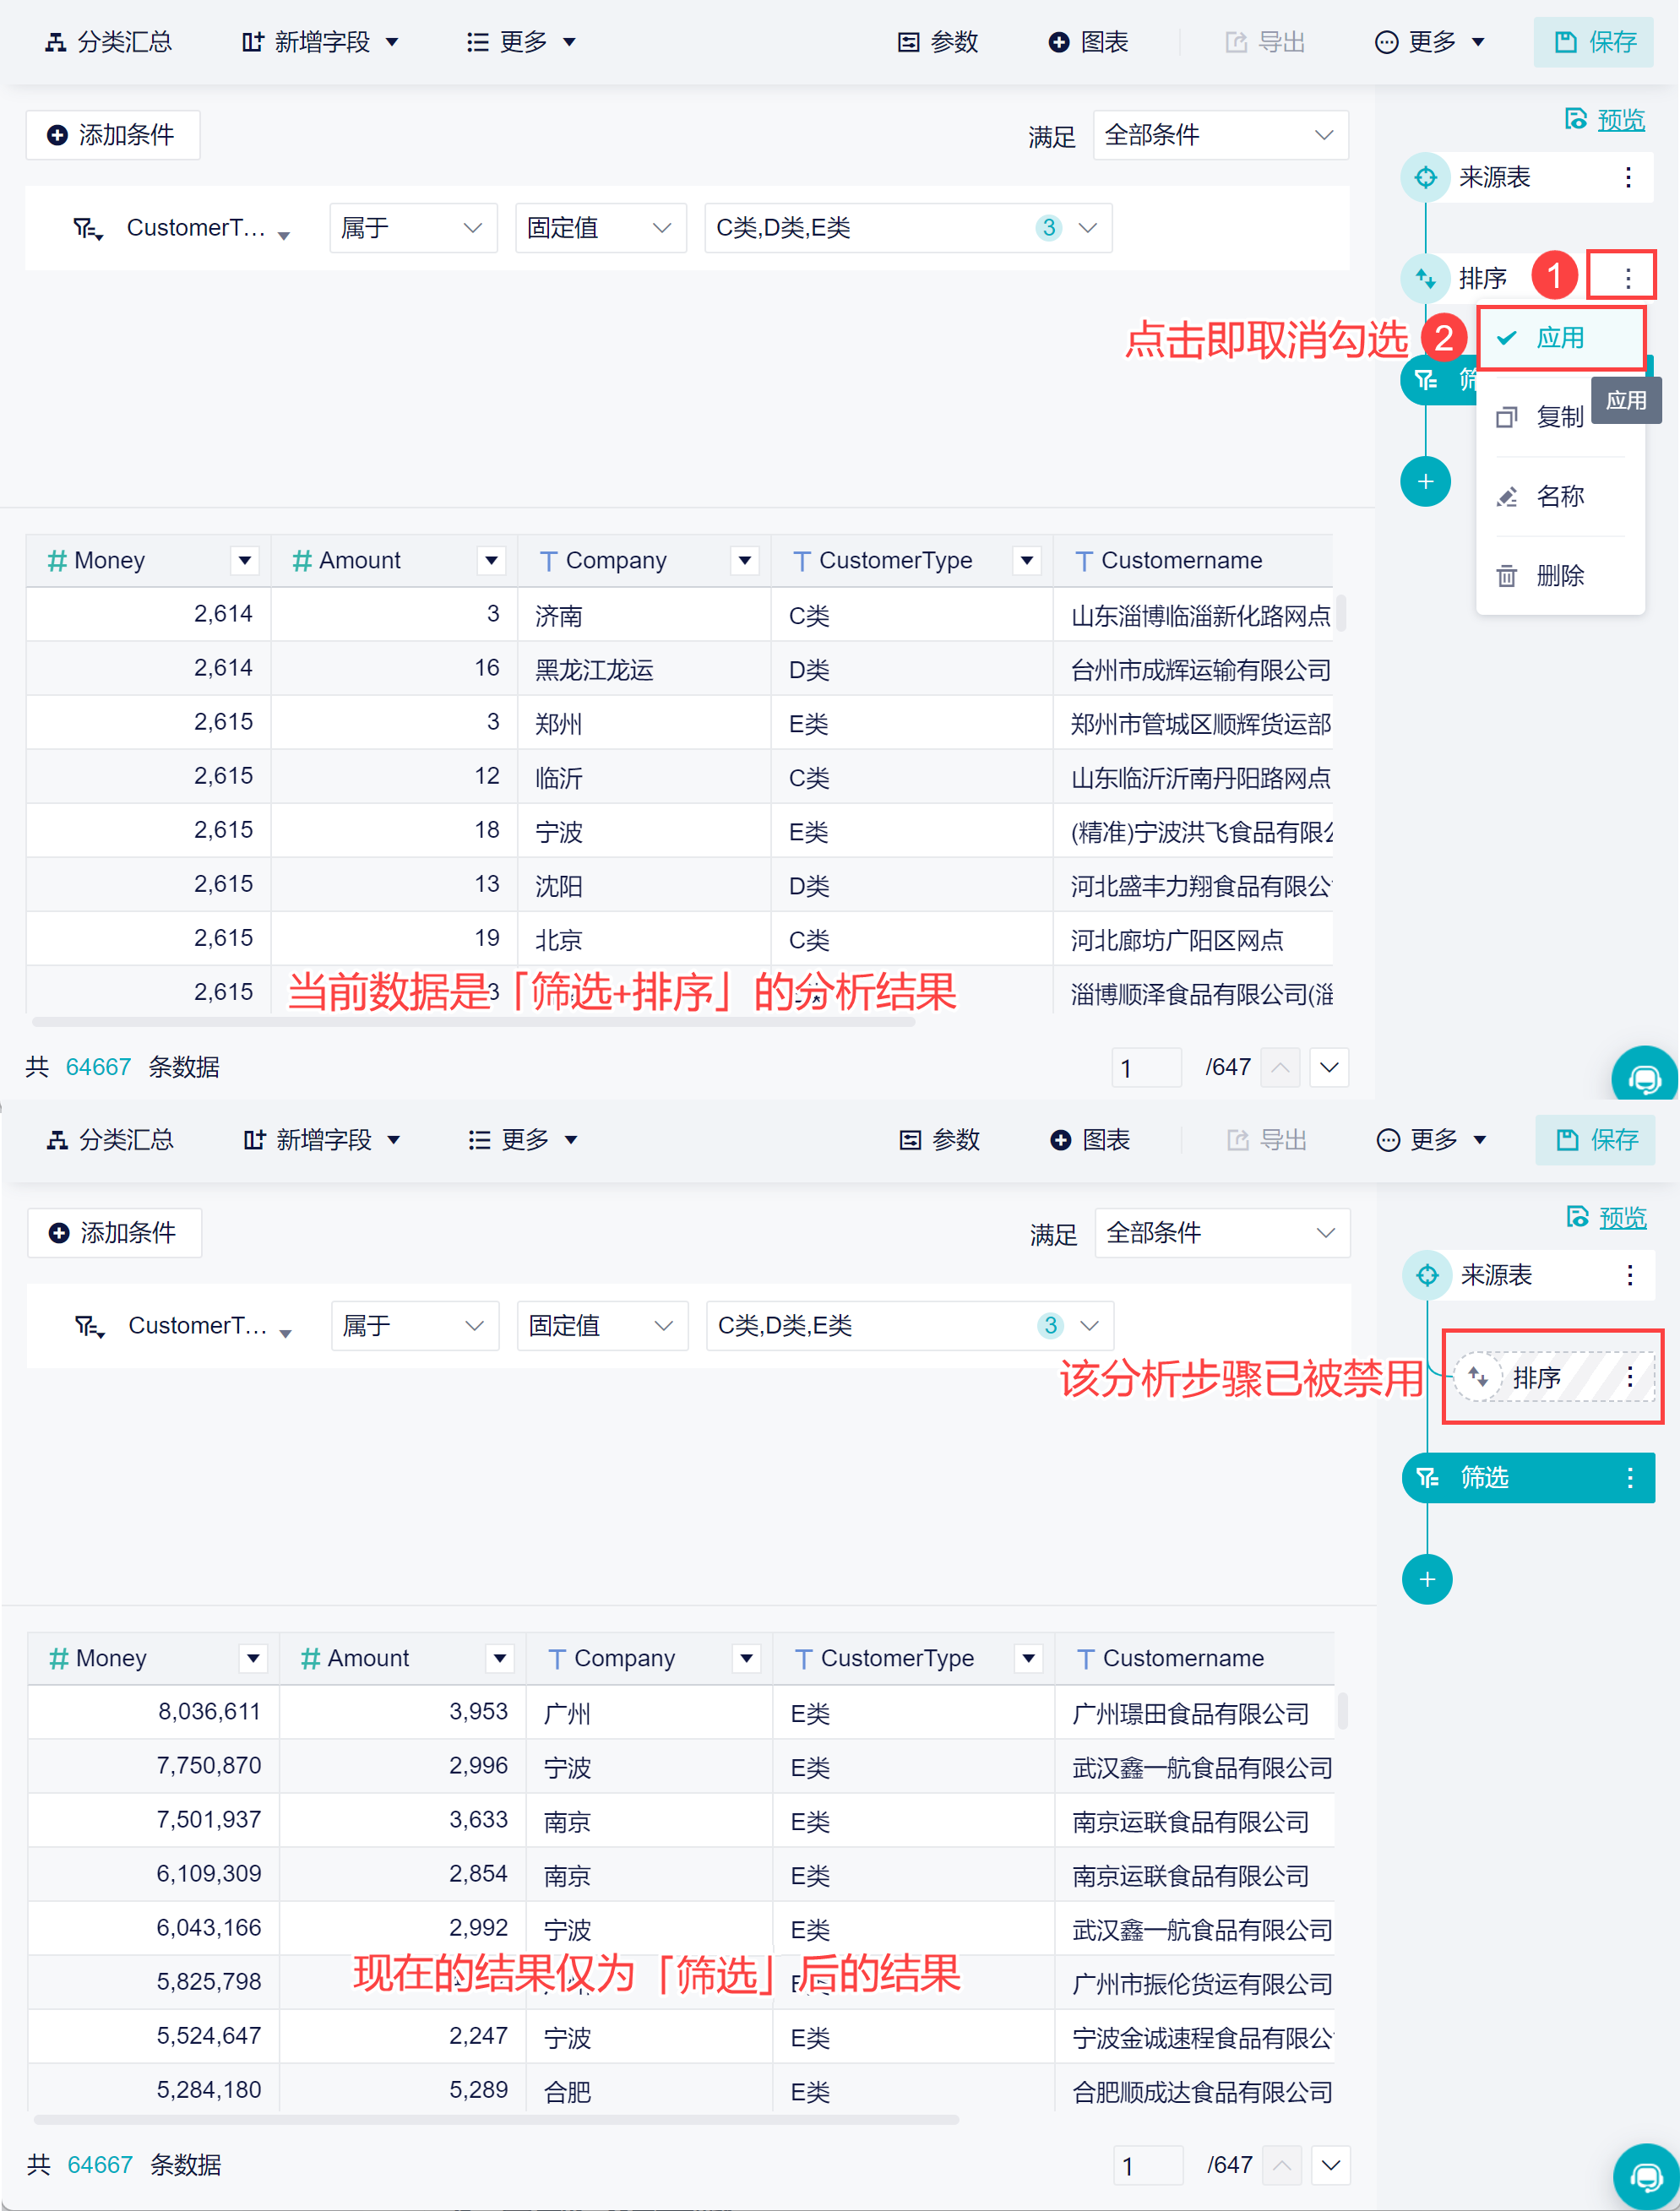Image resolution: width=1680 pixels, height=2211 pixels.
Task: Uncheck 应用 in the sort step menu
Action: (x=1559, y=338)
